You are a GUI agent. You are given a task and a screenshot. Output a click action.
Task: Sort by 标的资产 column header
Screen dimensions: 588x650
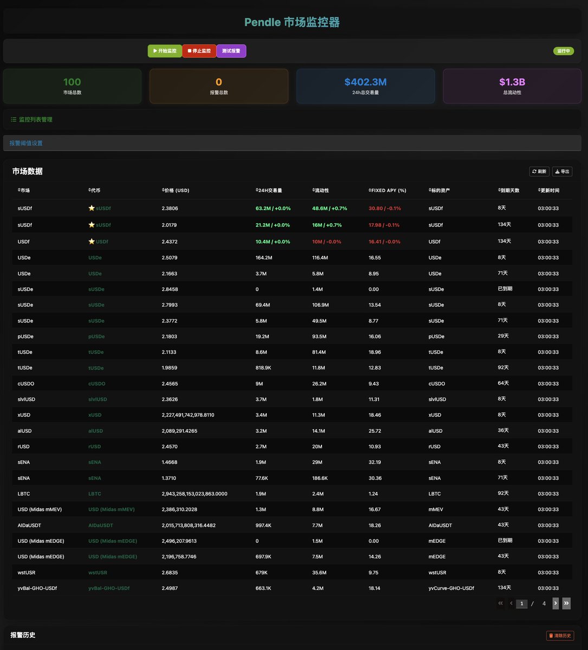[439, 191]
